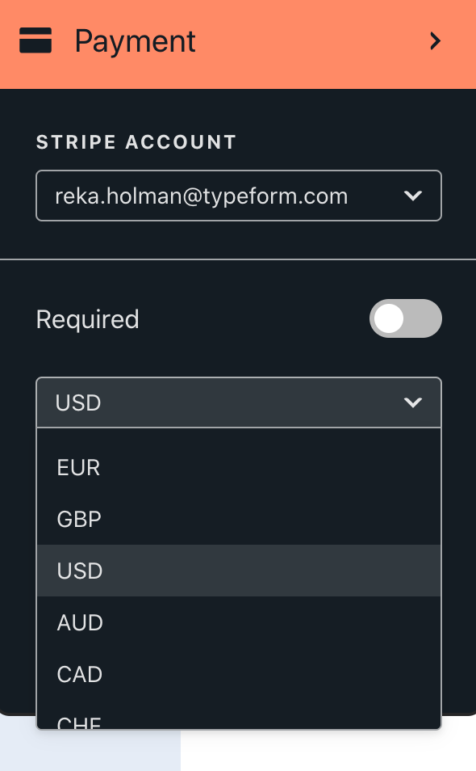Click the reka.holman@typeform.com account text
Viewport: 476px width, 771px height.
tap(201, 196)
